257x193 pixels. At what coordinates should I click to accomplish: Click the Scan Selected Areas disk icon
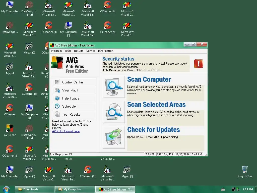pyautogui.click(x=114, y=112)
